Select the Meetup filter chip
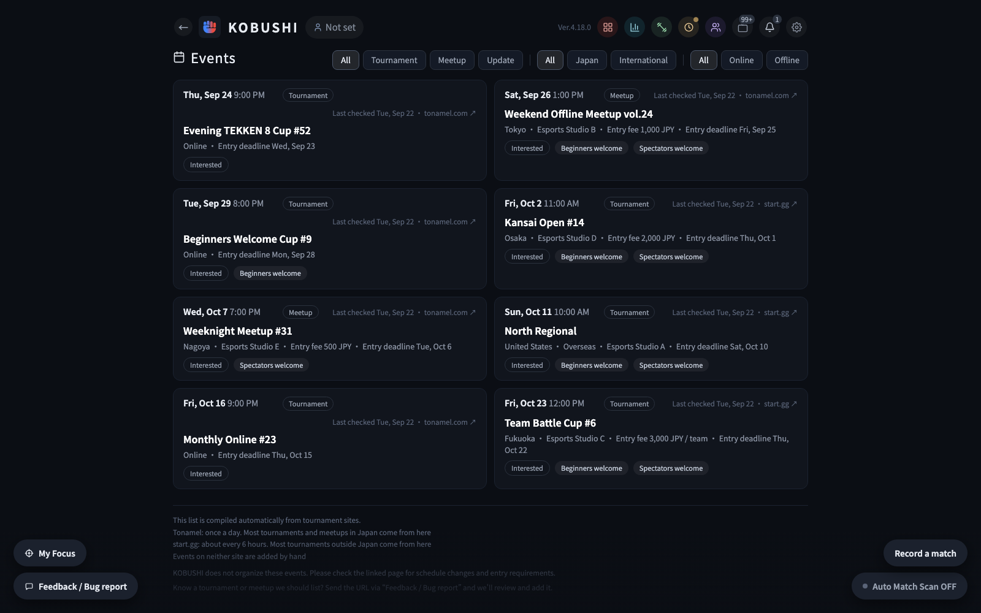981x613 pixels. coord(452,60)
